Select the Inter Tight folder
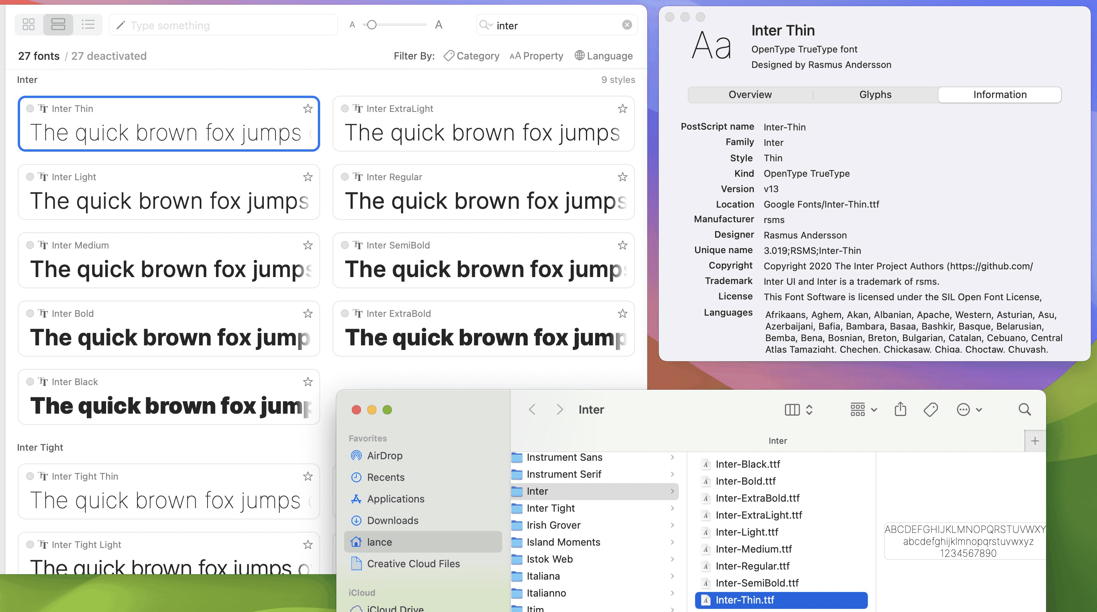Screen dimensions: 1097x612 [594, 508]
